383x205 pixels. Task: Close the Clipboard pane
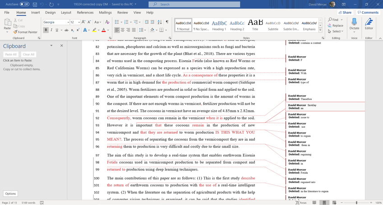pos(61,45)
